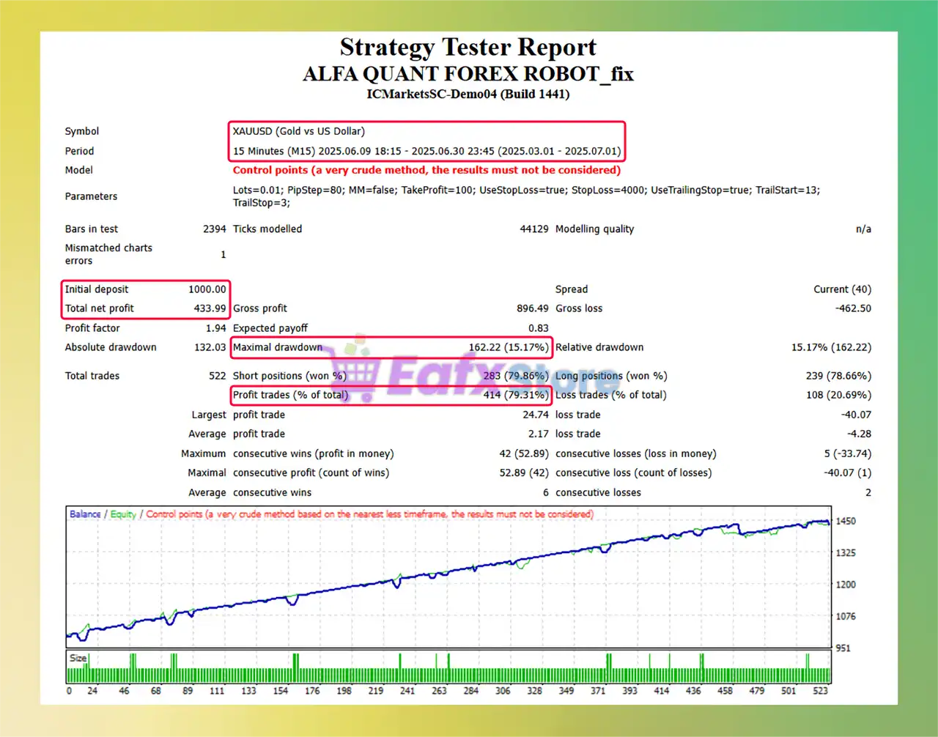Click the Profit trades value '414 (79.31%)'
The width and height of the screenshot is (938, 737).
(516, 395)
